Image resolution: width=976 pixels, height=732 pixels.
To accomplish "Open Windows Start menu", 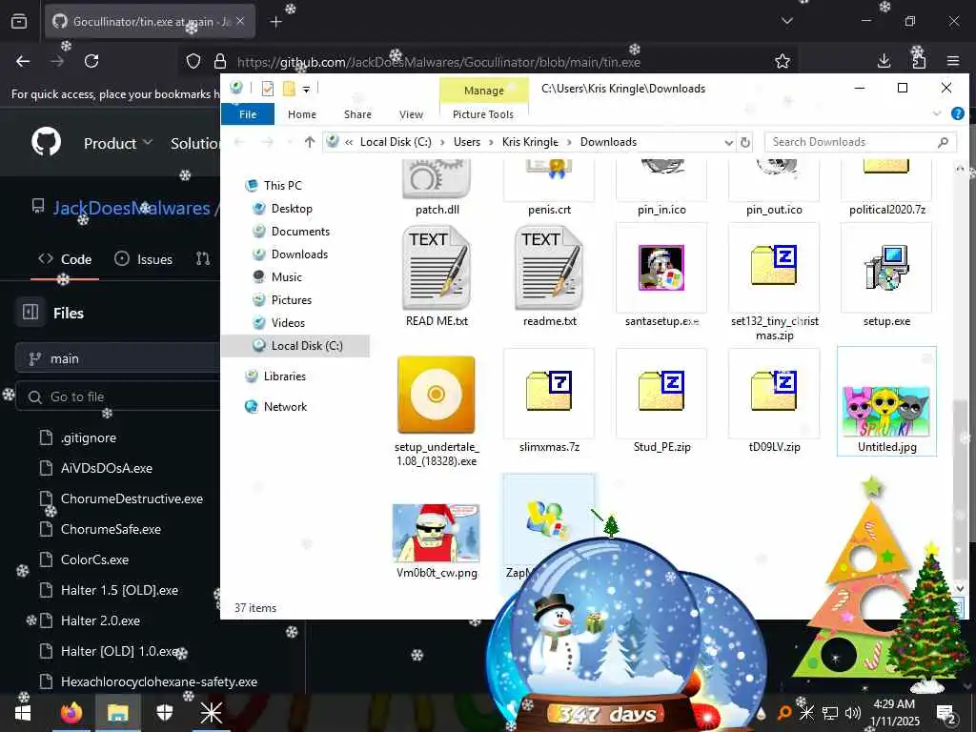I will coord(23,713).
